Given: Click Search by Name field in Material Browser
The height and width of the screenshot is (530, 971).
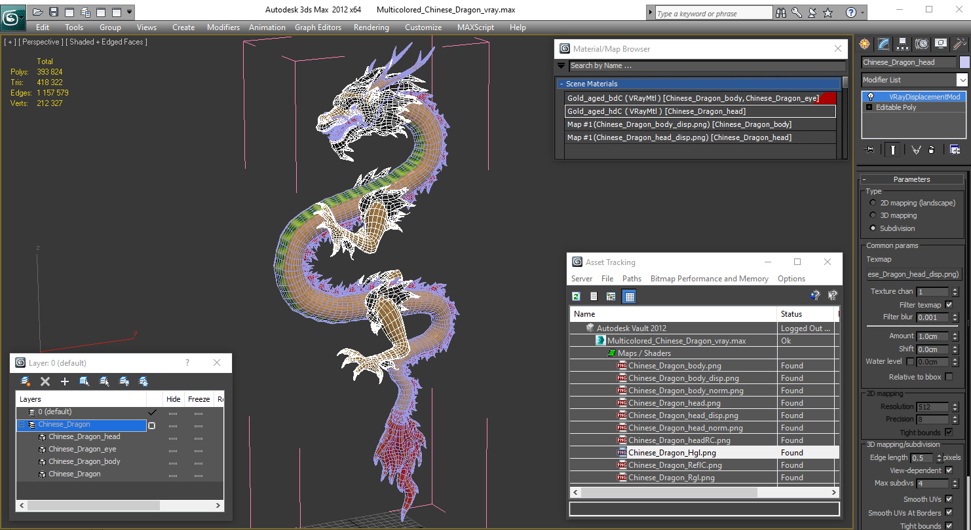Looking at the screenshot, I should [707, 65].
